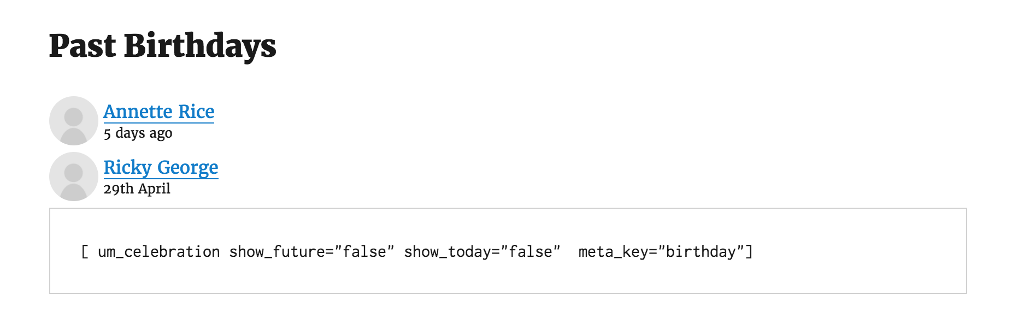This screenshot has height=317, width=1036.
Task: Open the Ricky George profile link
Action: click(x=161, y=168)
